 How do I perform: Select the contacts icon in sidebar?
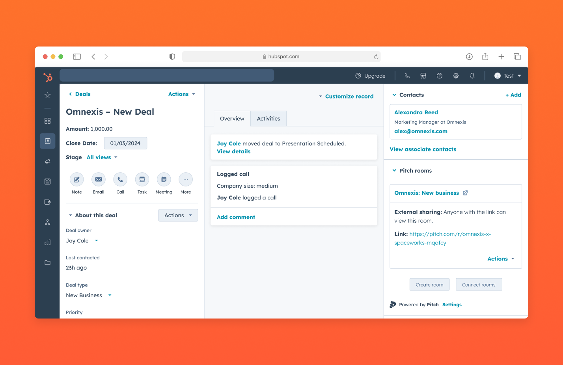[x=47, y=141]
